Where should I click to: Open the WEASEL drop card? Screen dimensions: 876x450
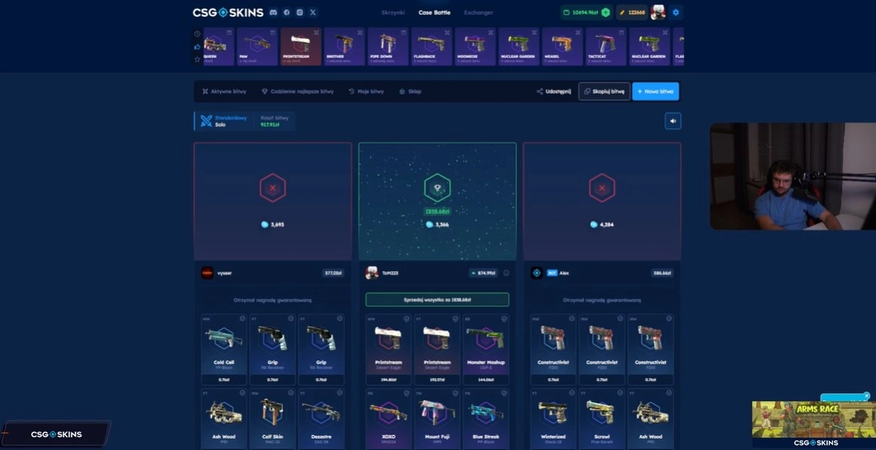point(562,47)
